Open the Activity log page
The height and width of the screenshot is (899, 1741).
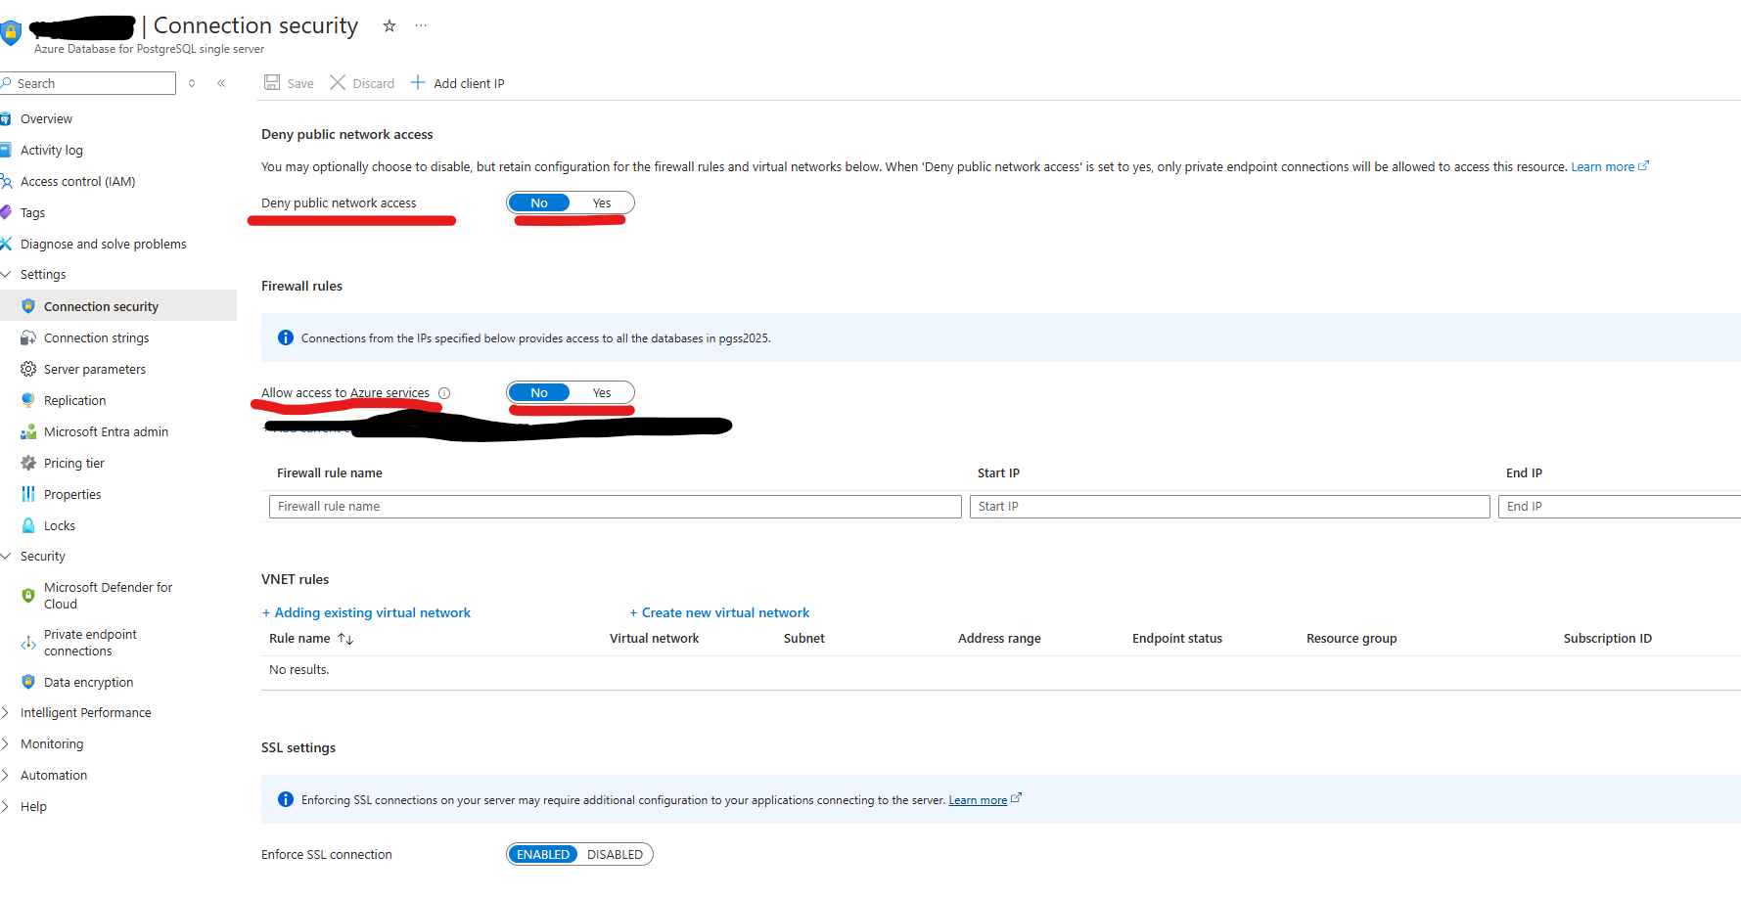pos(52,150)
